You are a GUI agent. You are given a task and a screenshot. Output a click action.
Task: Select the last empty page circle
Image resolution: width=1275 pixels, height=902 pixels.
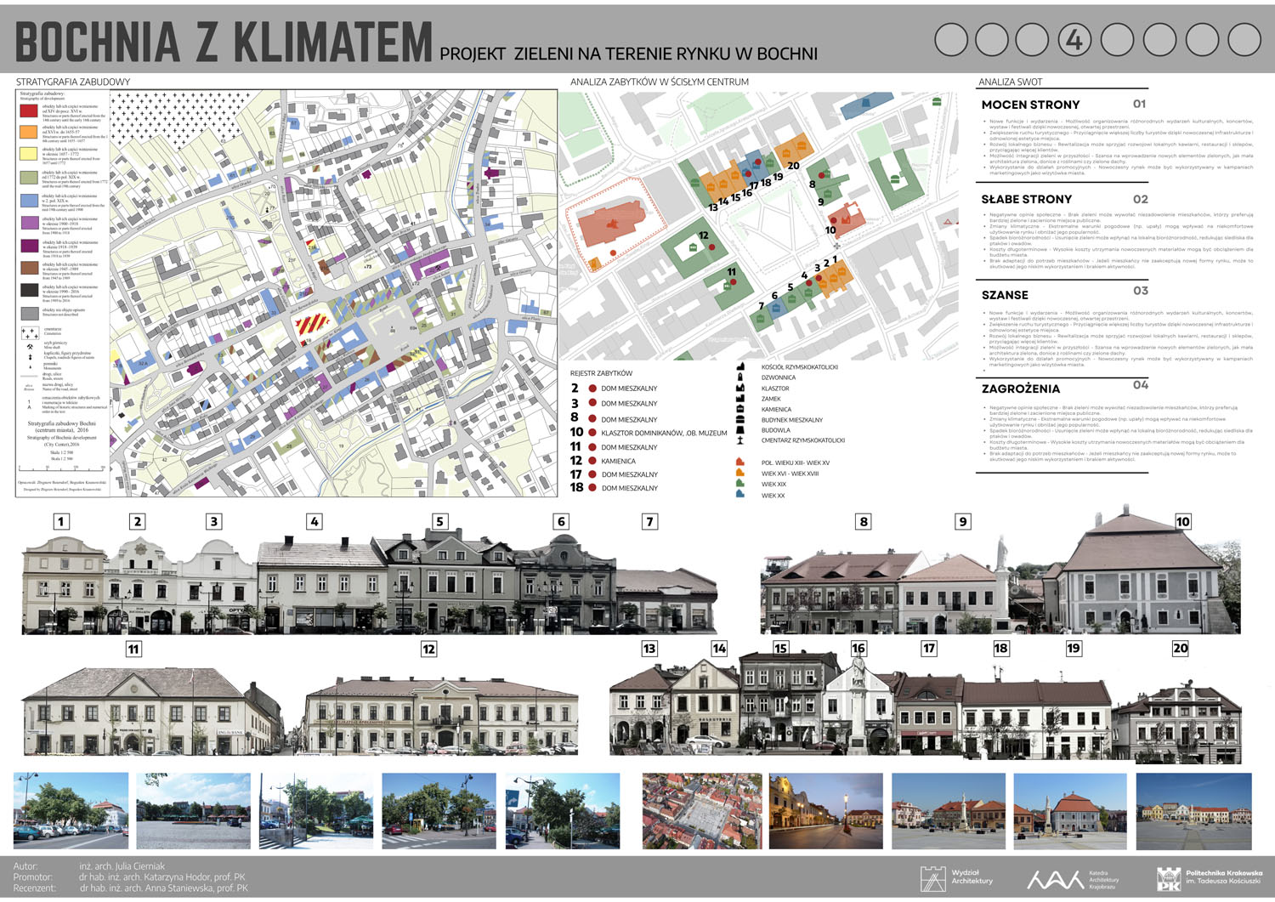pyautogui.click(x=1244, y=40)
